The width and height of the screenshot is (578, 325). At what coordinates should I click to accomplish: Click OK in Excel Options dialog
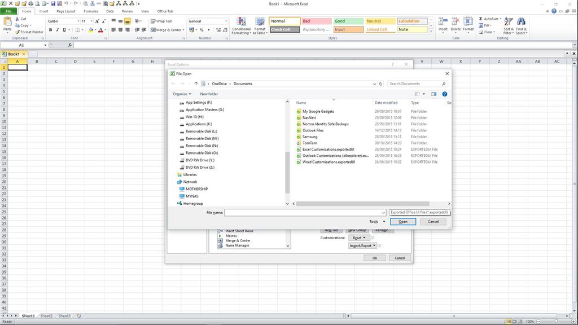tap(375, 258)
